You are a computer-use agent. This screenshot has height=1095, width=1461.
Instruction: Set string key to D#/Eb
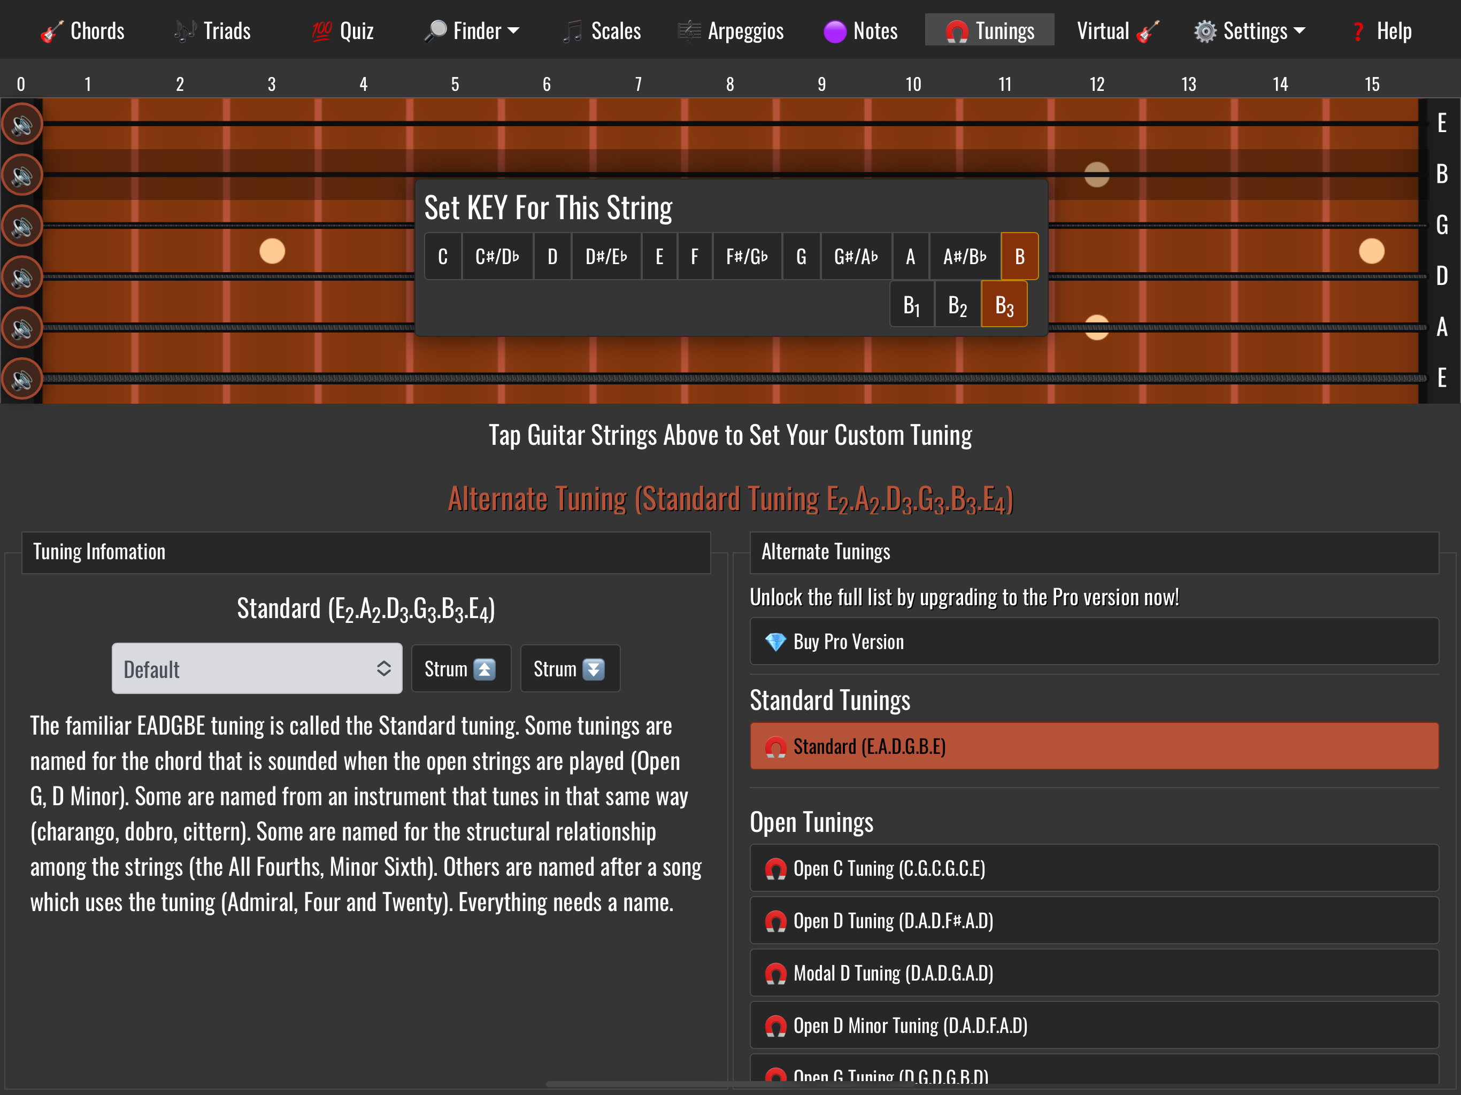pyautogui.click(x=606, y=256)
